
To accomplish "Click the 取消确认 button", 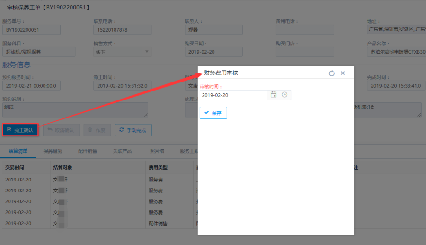I will (x=61, y=130).
